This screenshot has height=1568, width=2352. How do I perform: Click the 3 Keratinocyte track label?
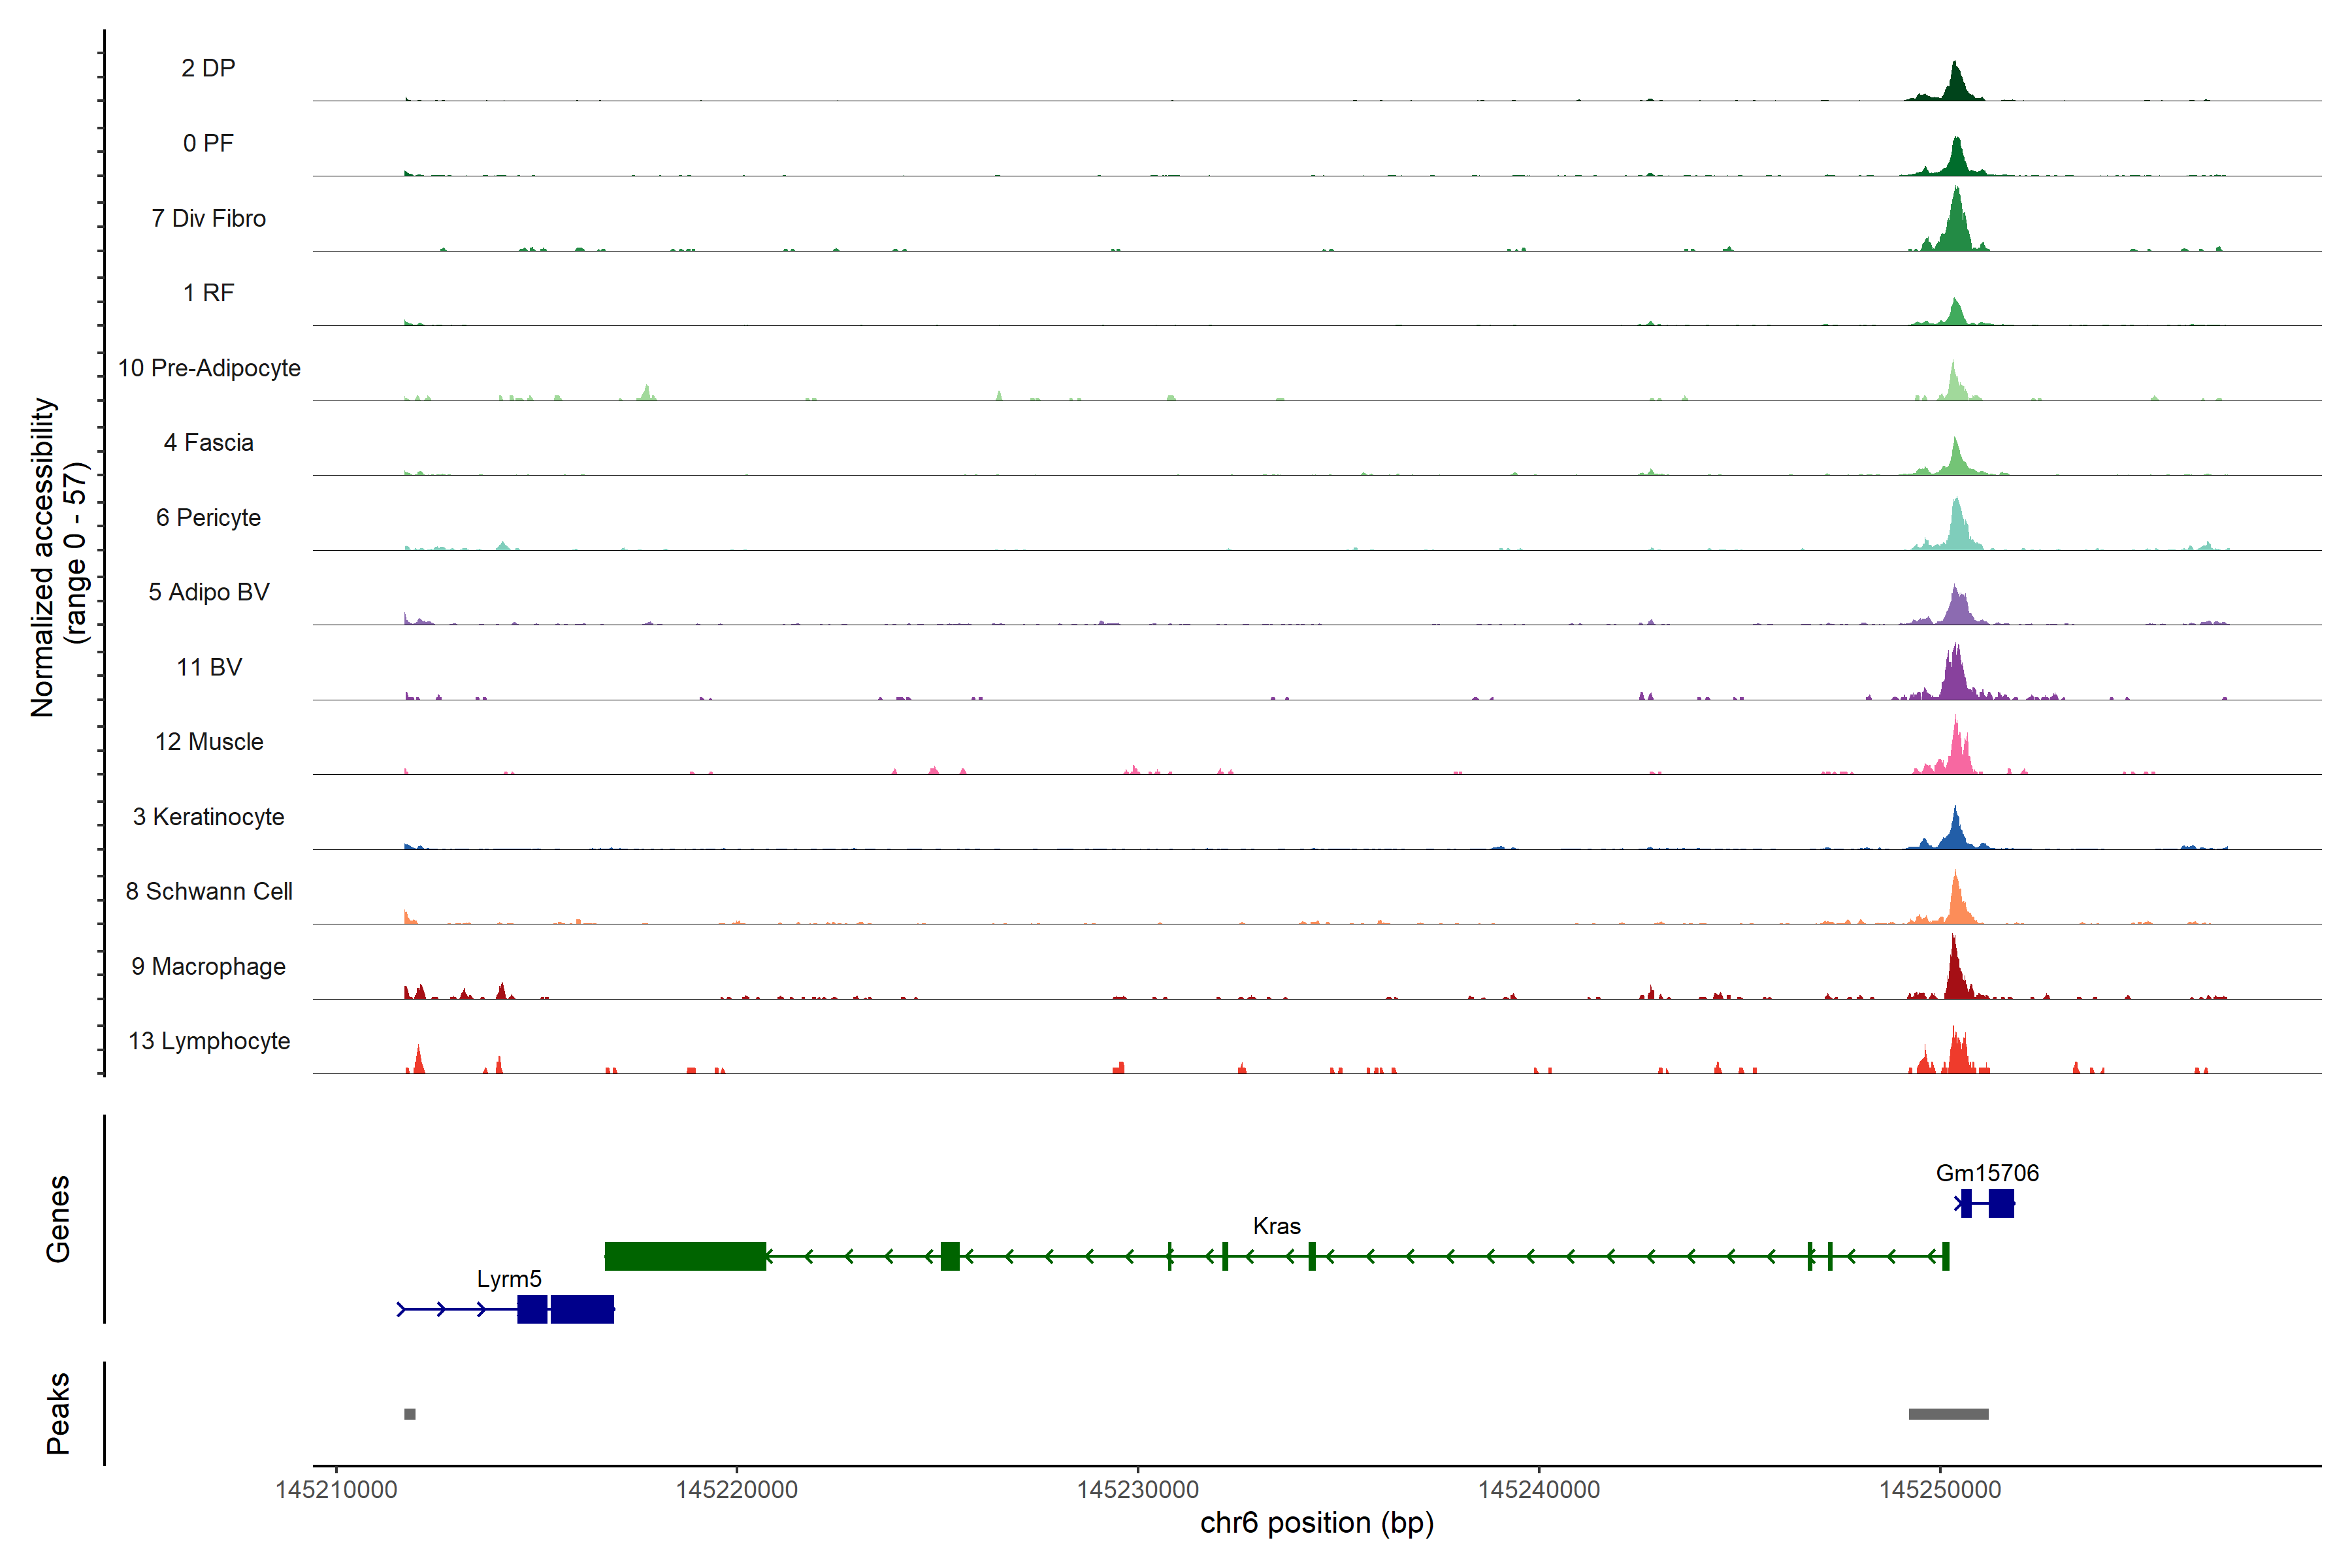point(209,817)
